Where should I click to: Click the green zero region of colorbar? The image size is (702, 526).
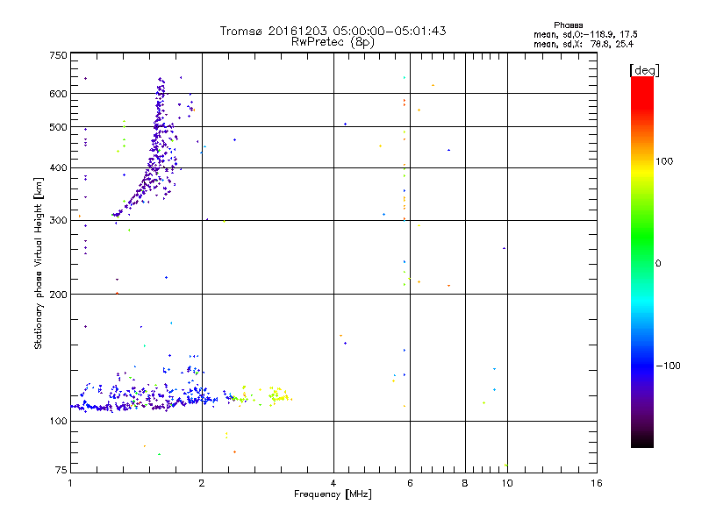(642, 263)
